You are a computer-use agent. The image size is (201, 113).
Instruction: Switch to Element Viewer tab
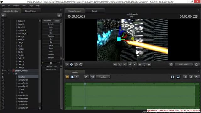tap(31, 11)
